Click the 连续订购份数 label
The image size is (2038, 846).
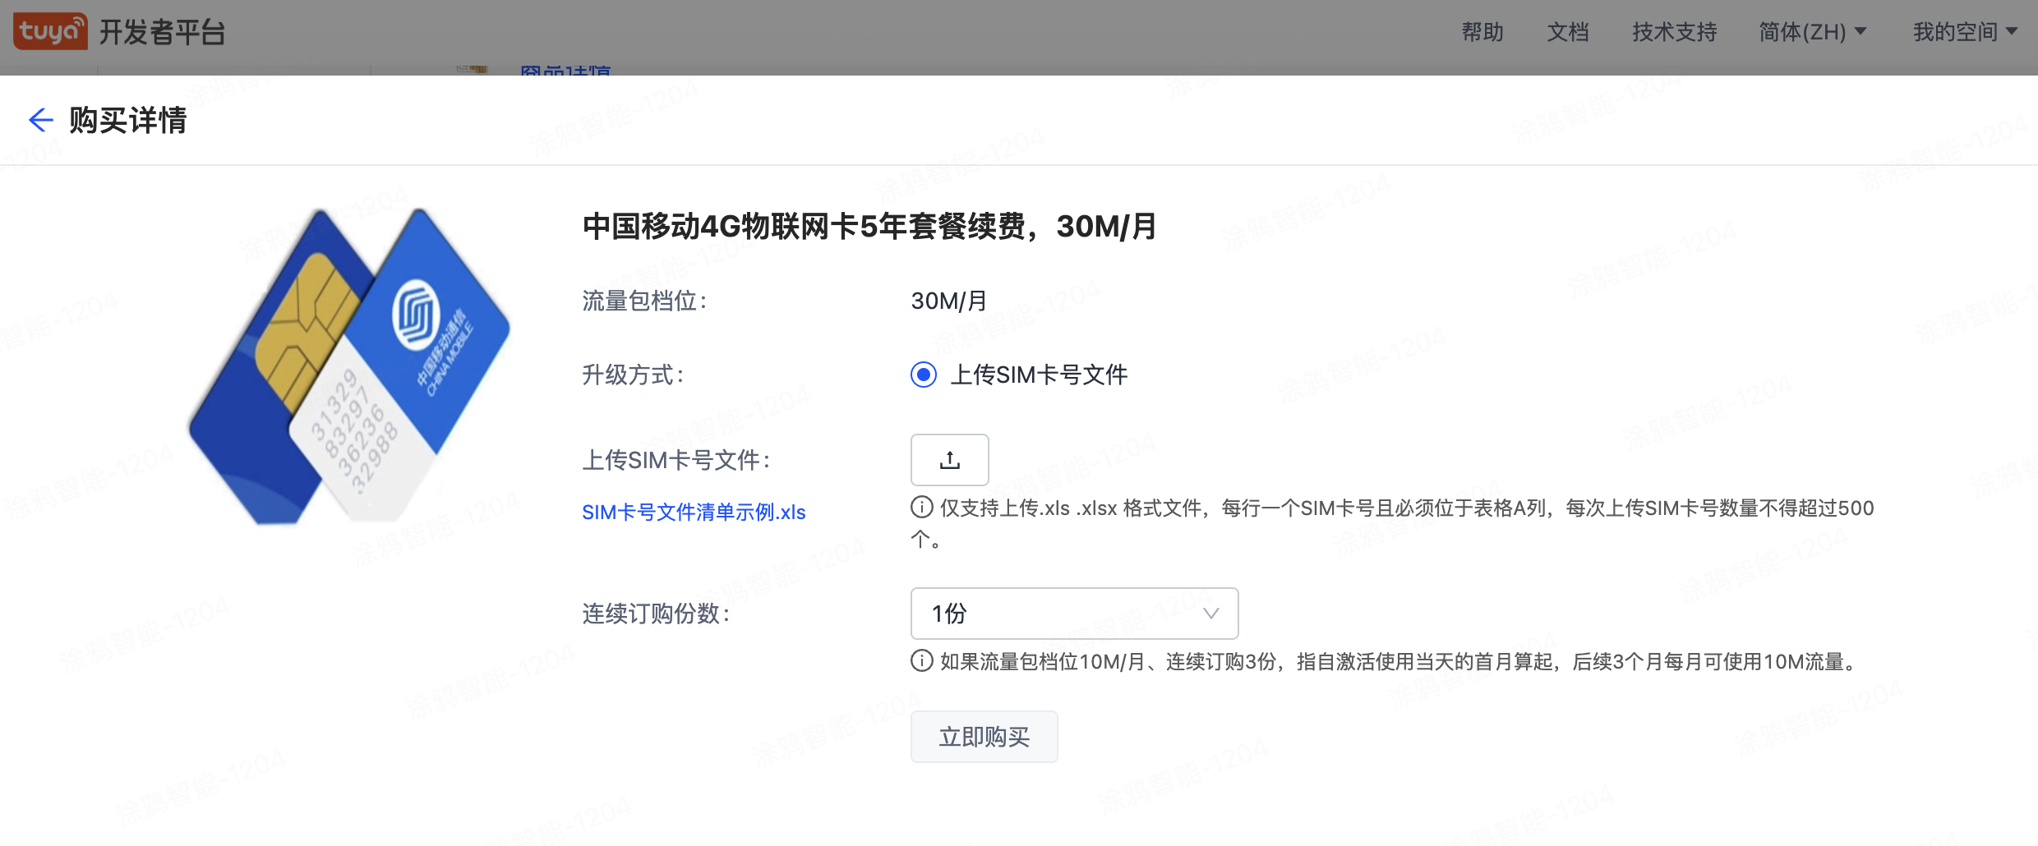click(x=657, y=614)
